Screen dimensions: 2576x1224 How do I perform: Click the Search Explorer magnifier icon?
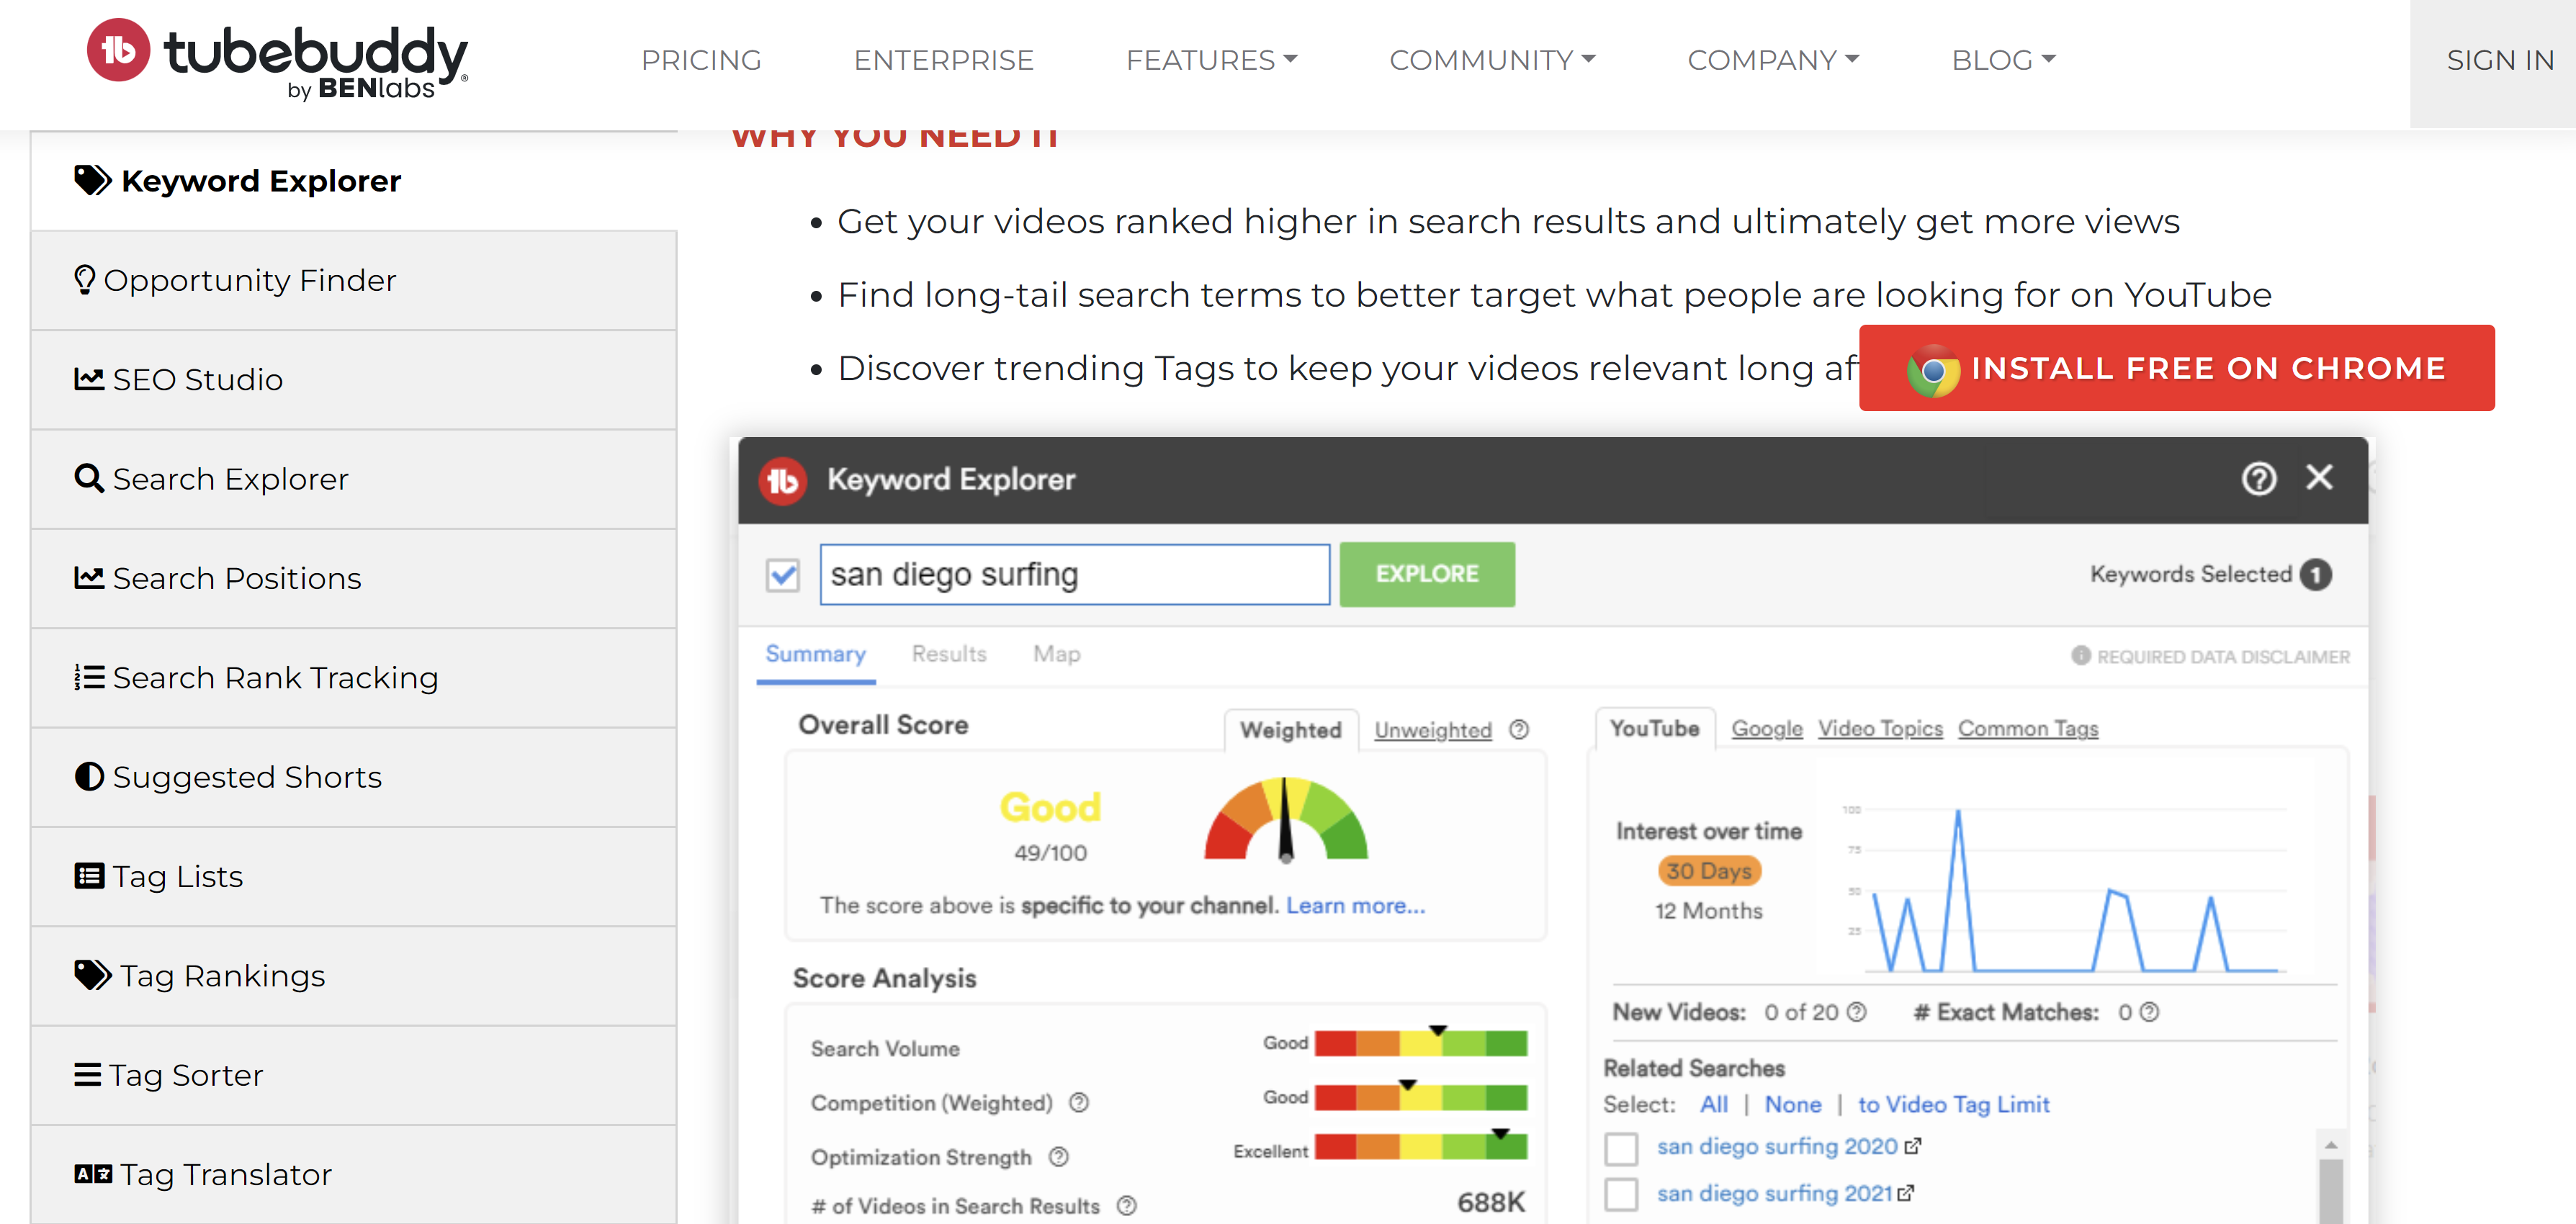coord(89,478)
